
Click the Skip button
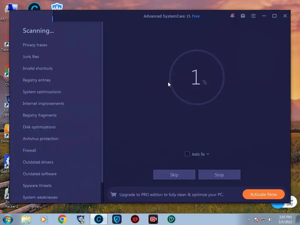(x=174, y=175)
